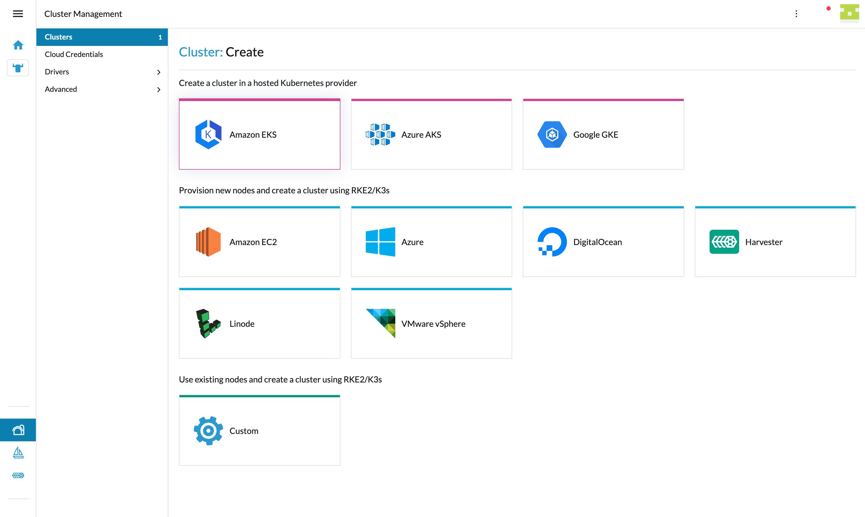Click the Cluster Management header title
The height and width of the screenshot is (517, 865).
coord(83,14)
